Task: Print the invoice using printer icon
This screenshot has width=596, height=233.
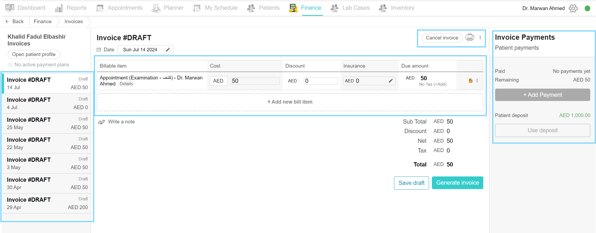Action: [x=470, y=38]
